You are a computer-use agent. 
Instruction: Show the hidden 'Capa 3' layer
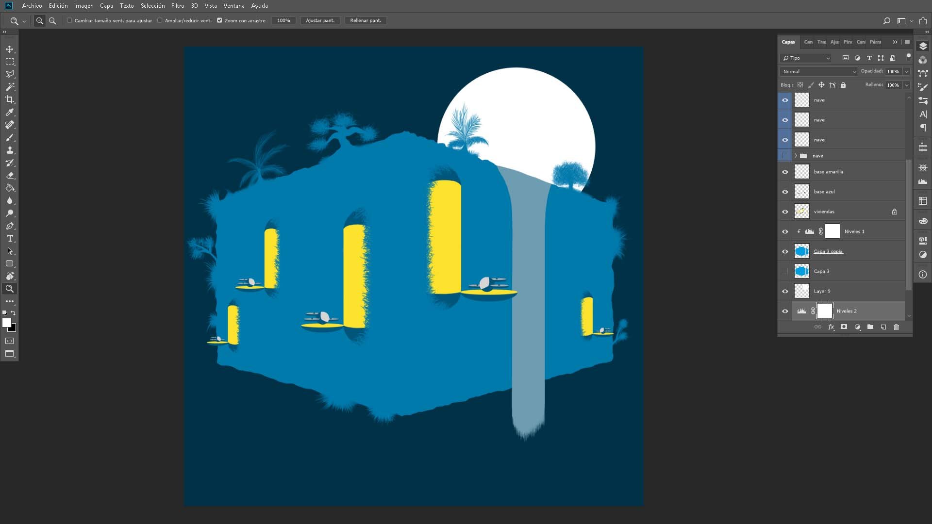point(785,271)
